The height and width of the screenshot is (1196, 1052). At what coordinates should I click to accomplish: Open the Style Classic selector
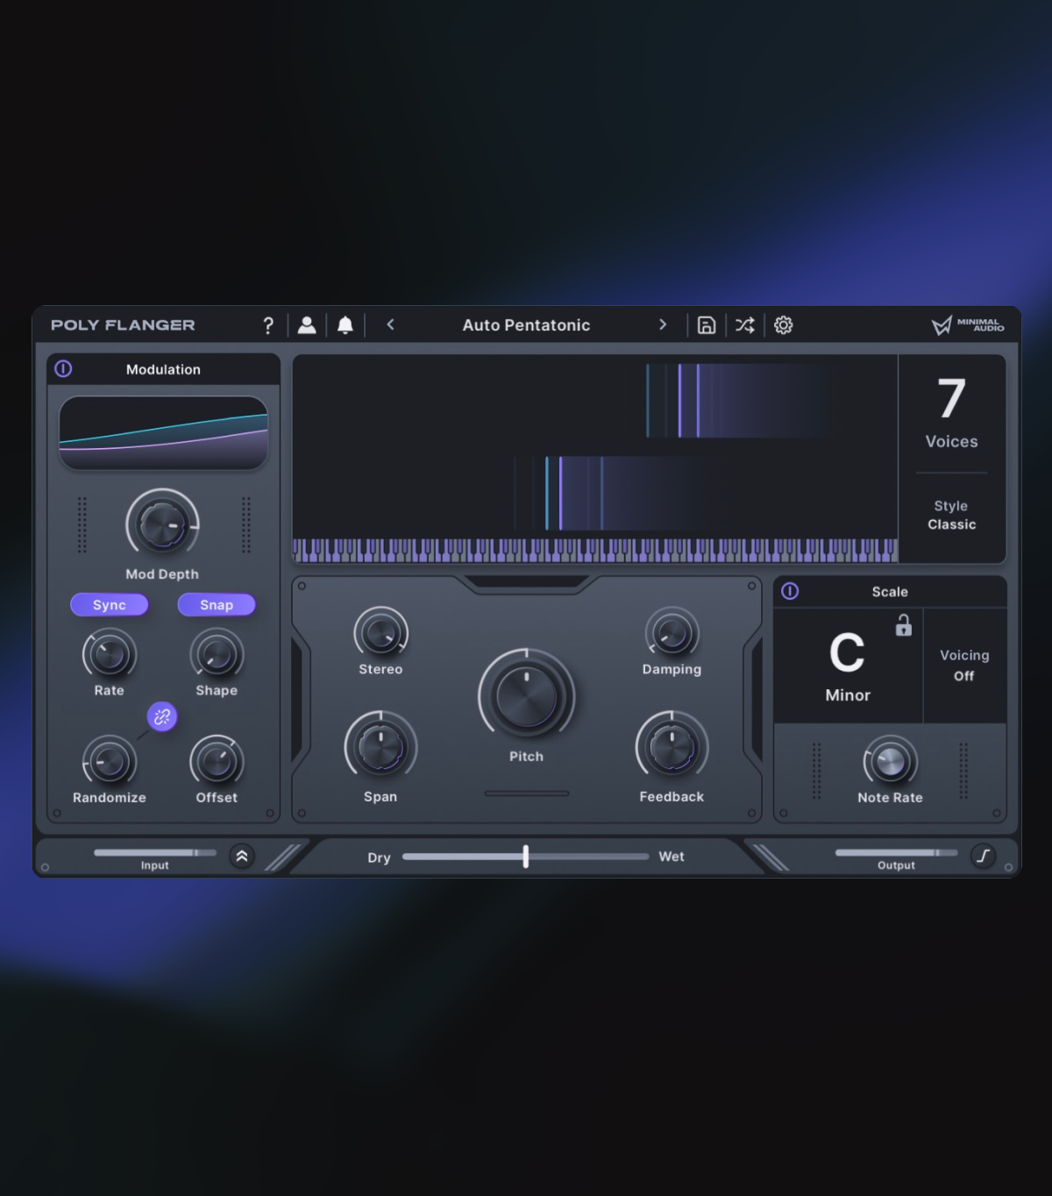click(x=951, y=516)
